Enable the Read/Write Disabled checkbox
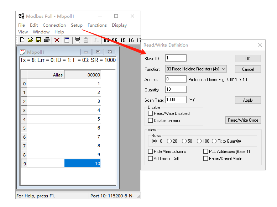277x207 pixels. coord(150,113)
